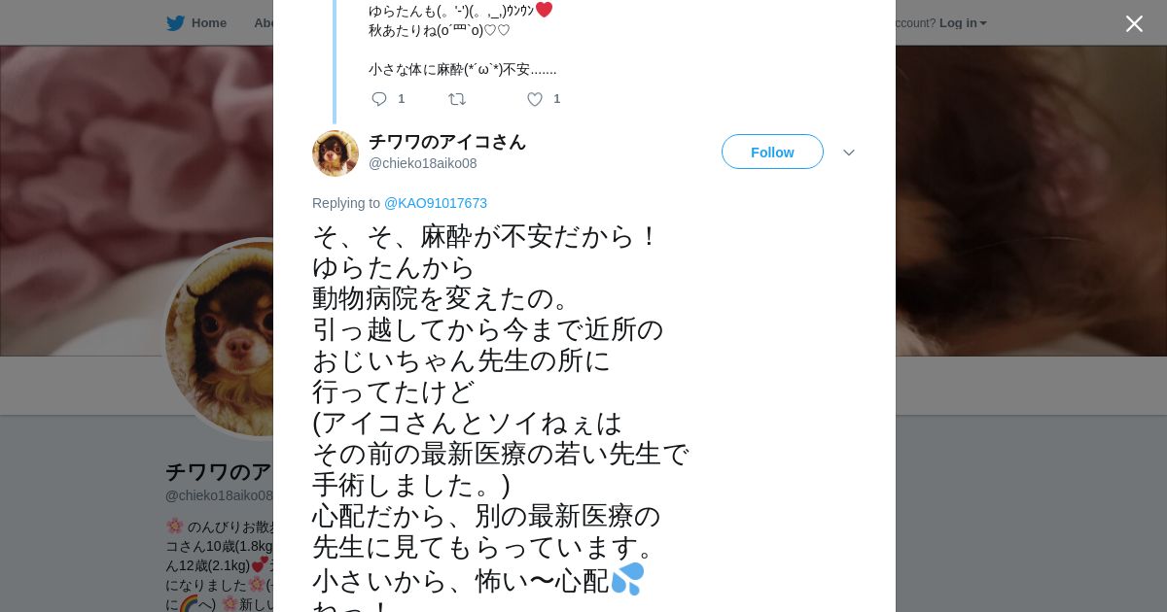The image size is (1167, 612).
Task: Open the About navigation item
Action: tap(264, 23)
